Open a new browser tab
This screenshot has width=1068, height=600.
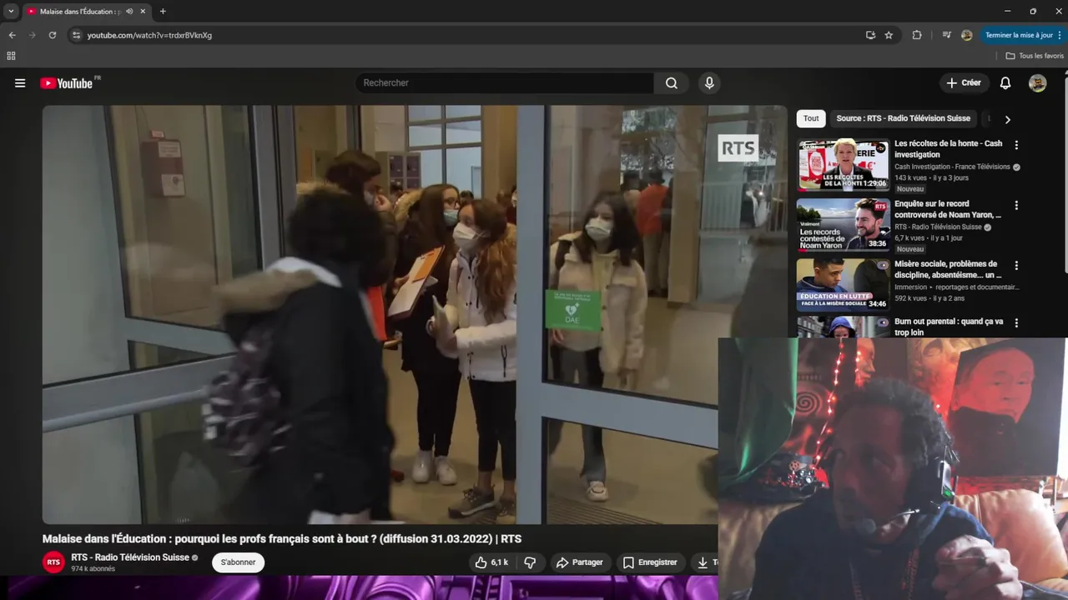(x=163, y=12)
